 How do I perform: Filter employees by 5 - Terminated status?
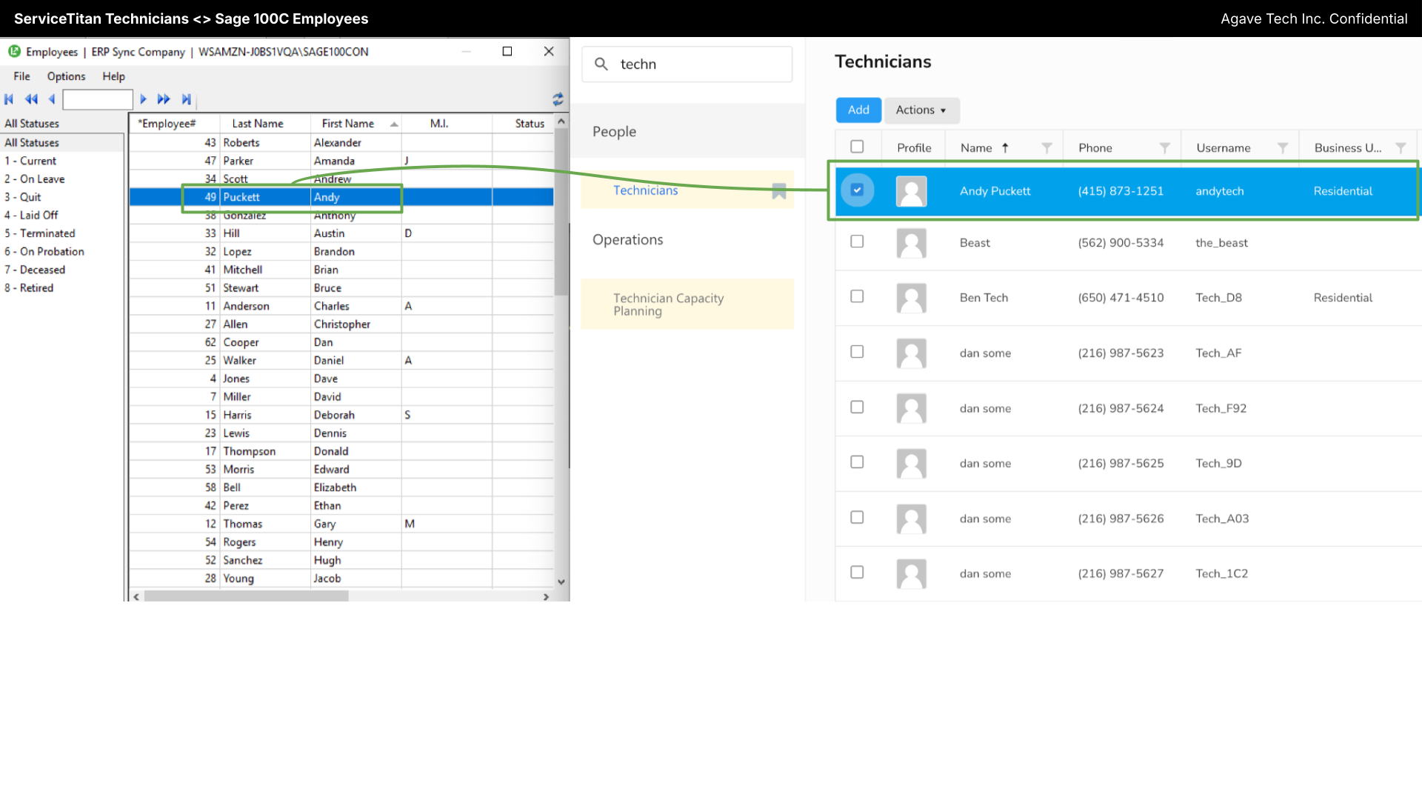40,233
